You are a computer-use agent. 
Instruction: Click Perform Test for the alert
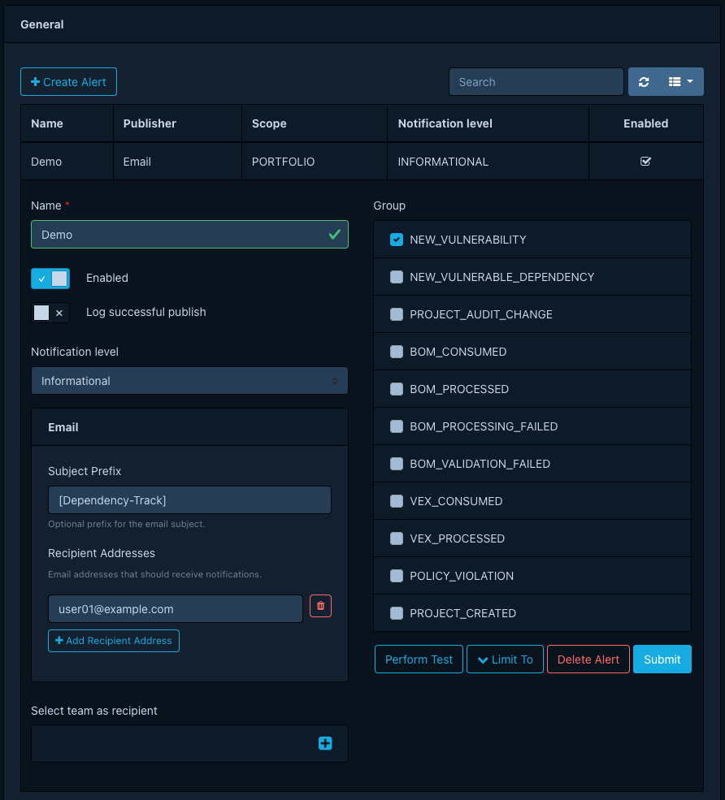(x=419, y=659)
